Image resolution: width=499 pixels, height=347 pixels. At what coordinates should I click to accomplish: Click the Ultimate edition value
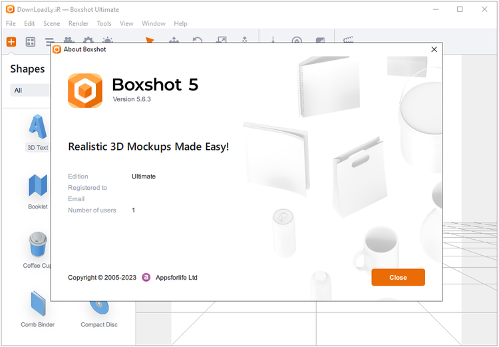pyautogui.click(x=144, y=176)
